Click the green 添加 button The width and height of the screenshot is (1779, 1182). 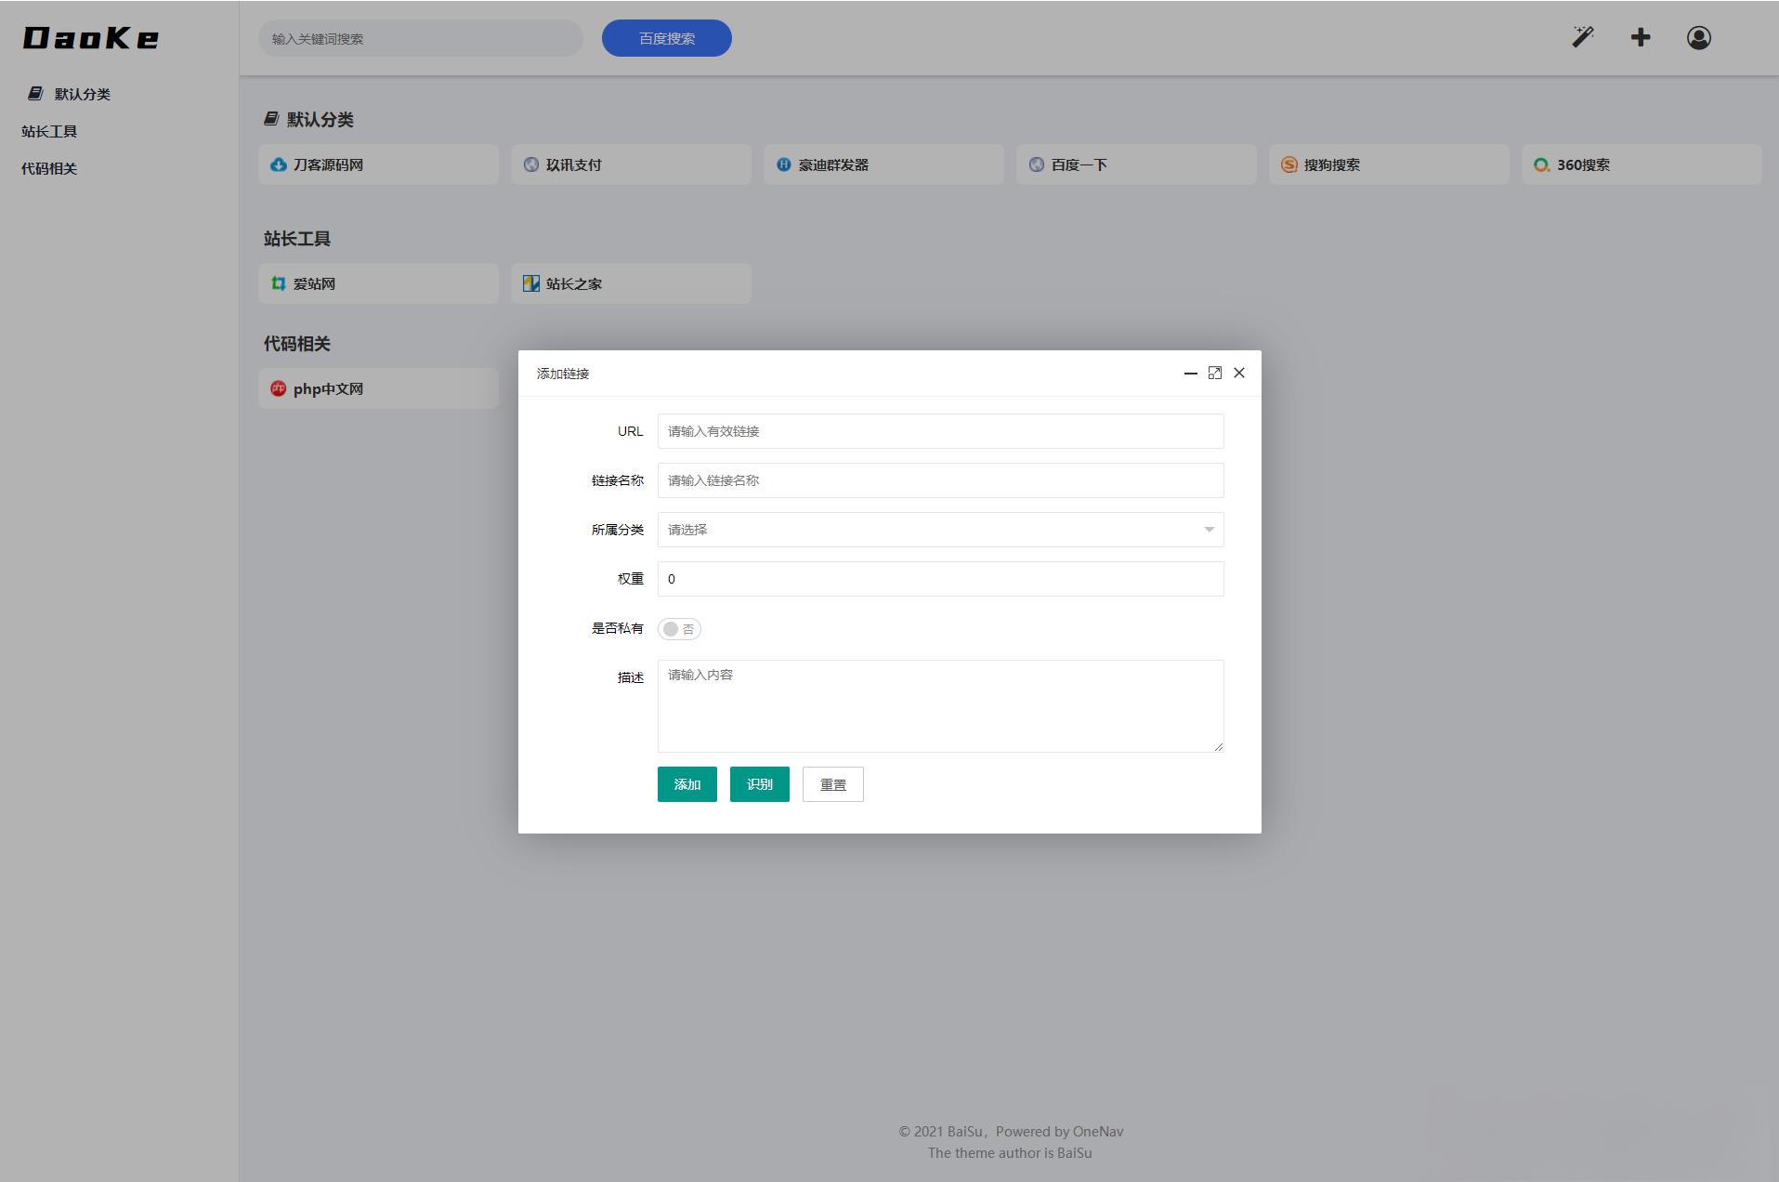coord(687,784)
